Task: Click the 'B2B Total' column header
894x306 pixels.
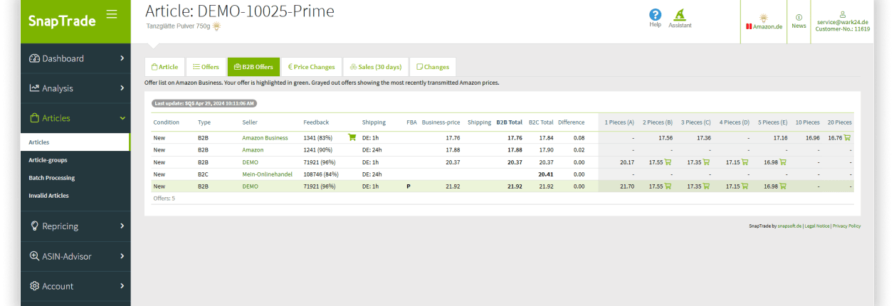Action: click(x=509, y=122)
